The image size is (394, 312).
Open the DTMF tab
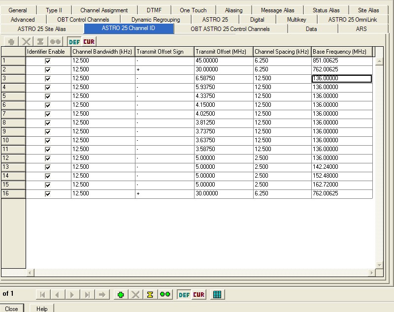click(x=154, y=10)
